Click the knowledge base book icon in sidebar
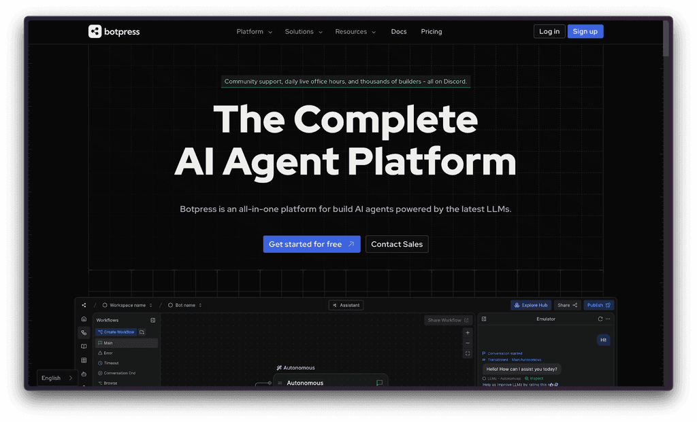Screen dimensions: 697x422 tap(84, 346)
